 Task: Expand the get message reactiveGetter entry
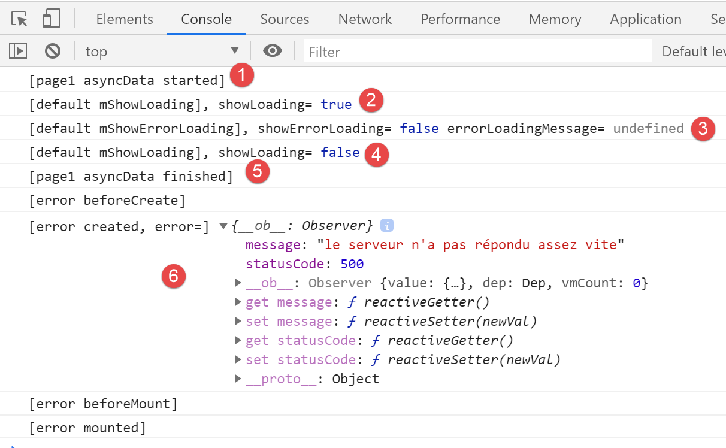click(238, 302)
